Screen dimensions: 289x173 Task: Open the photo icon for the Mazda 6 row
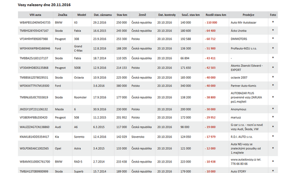point(273,108)
